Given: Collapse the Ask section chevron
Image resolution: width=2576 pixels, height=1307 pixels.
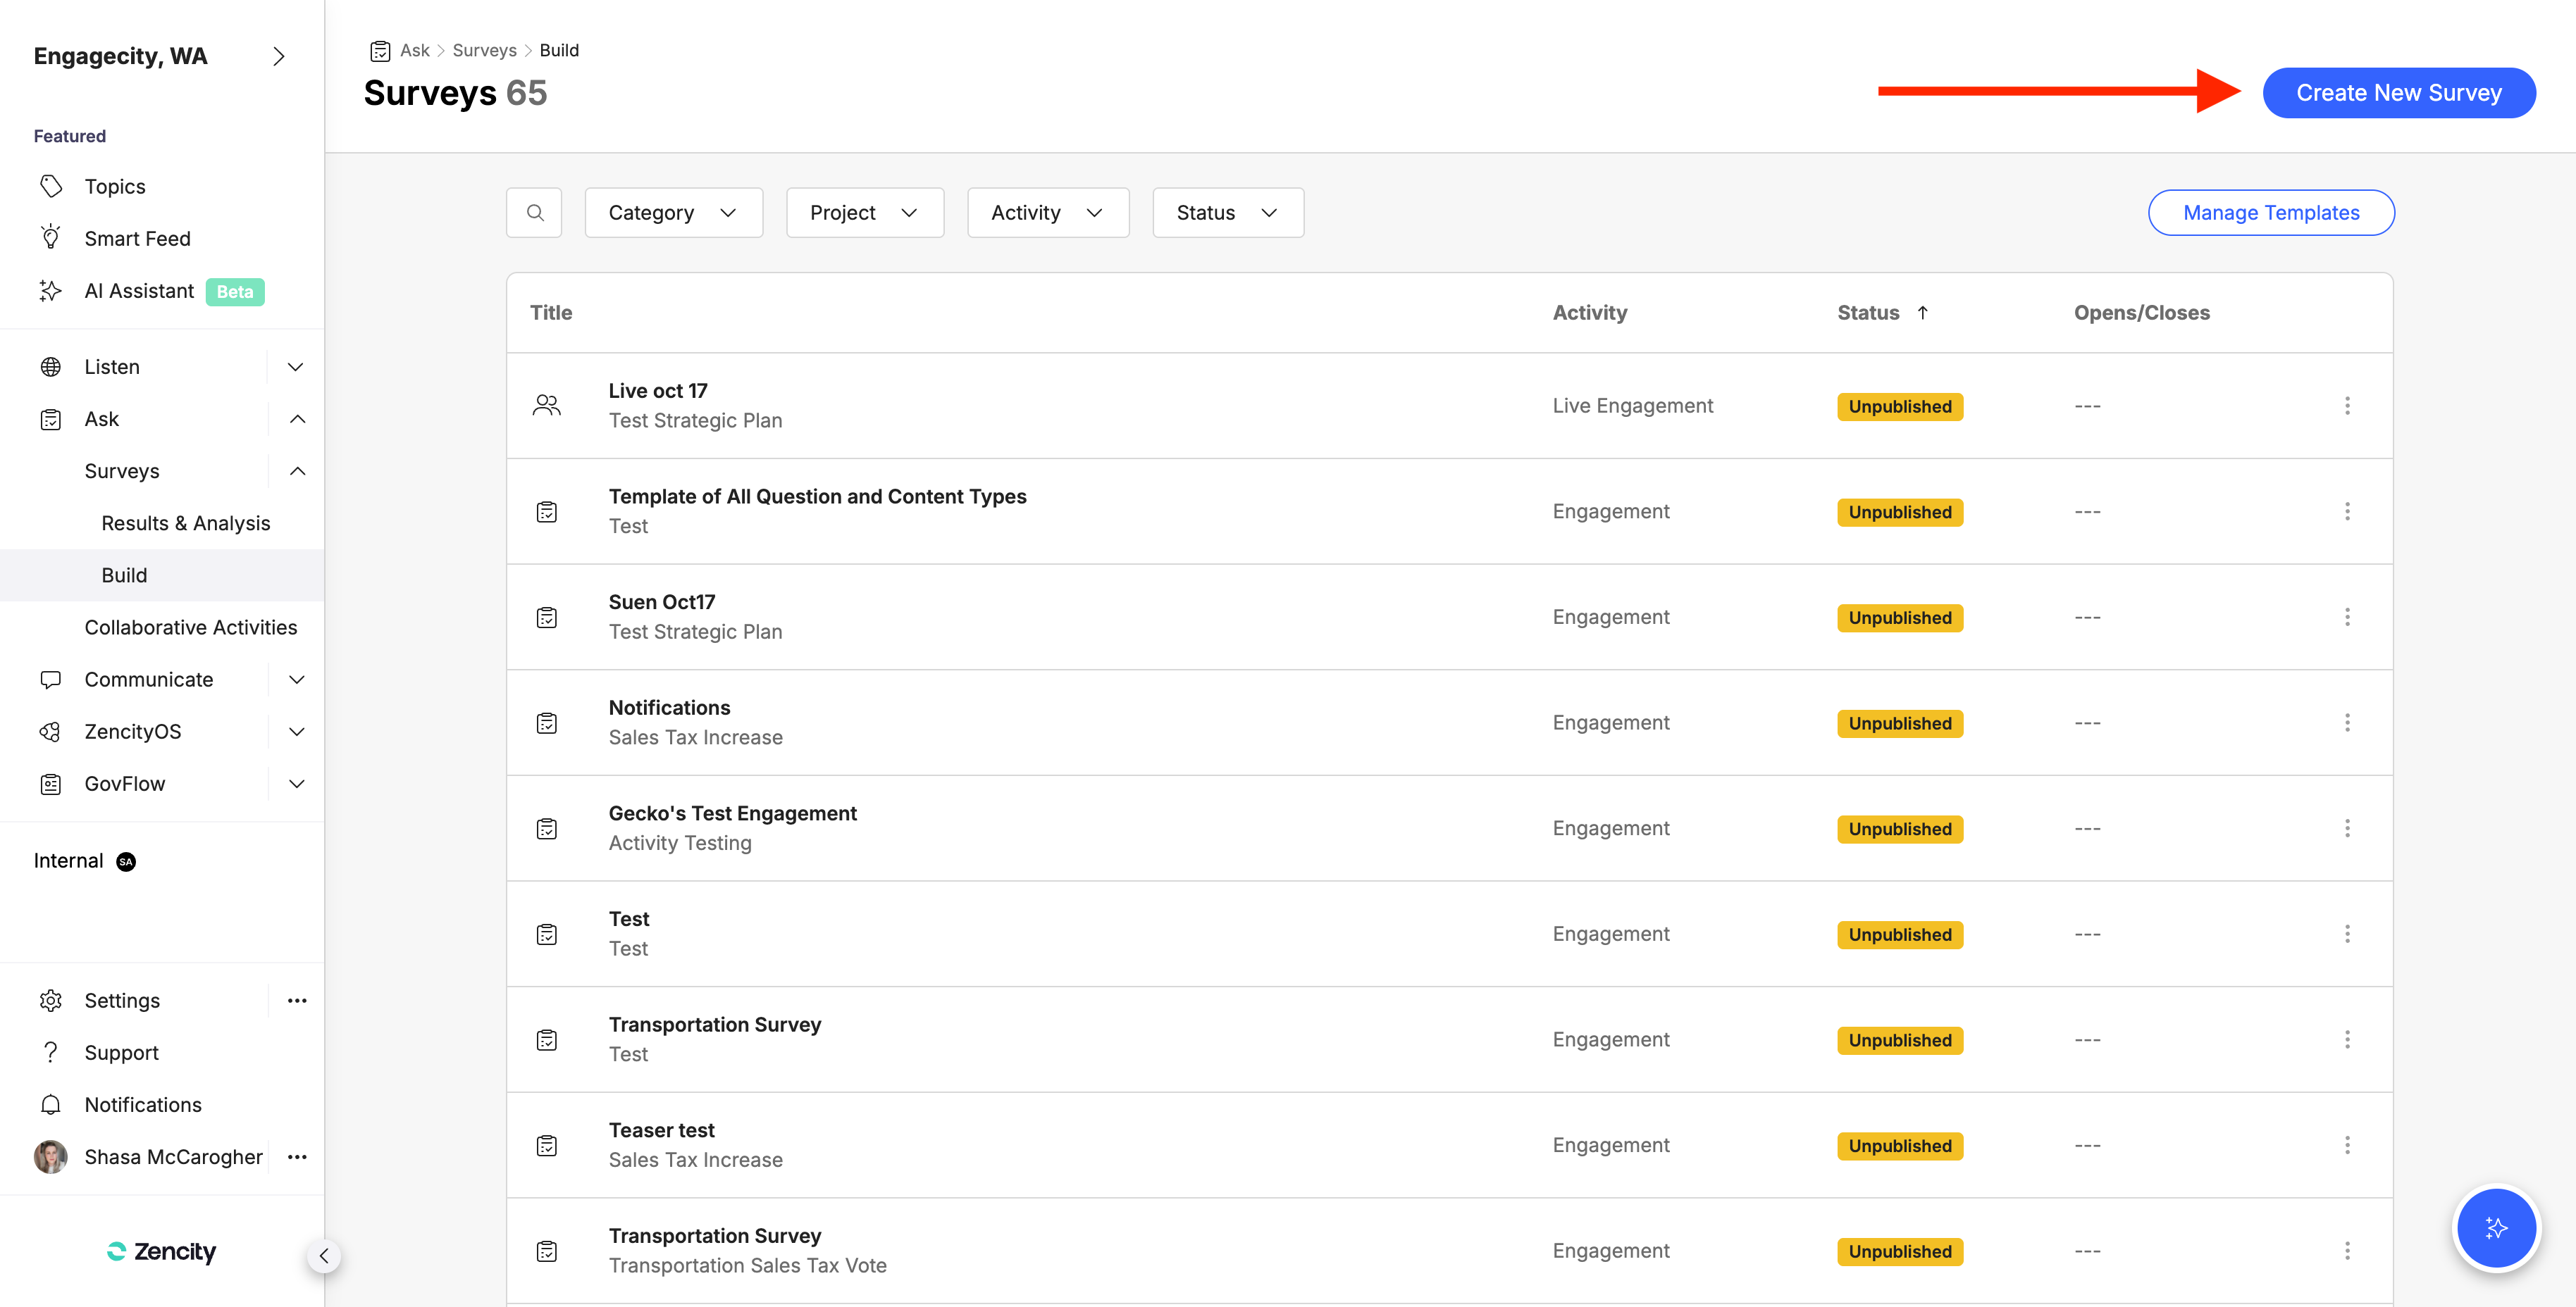Looking at the screenshot, I should point(297,419).
